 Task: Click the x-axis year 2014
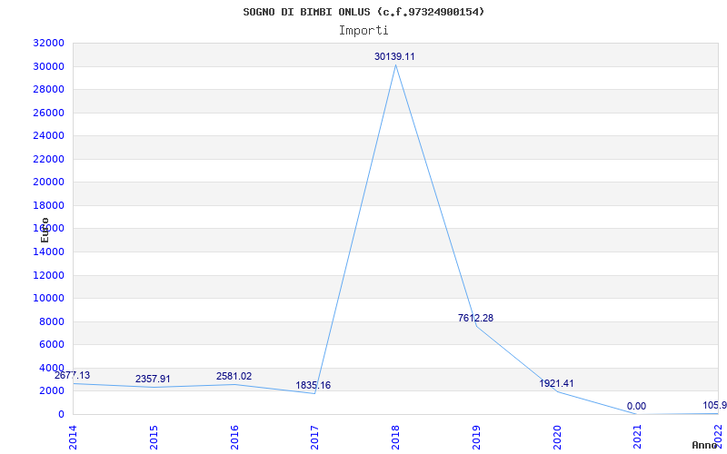[73, 438]
